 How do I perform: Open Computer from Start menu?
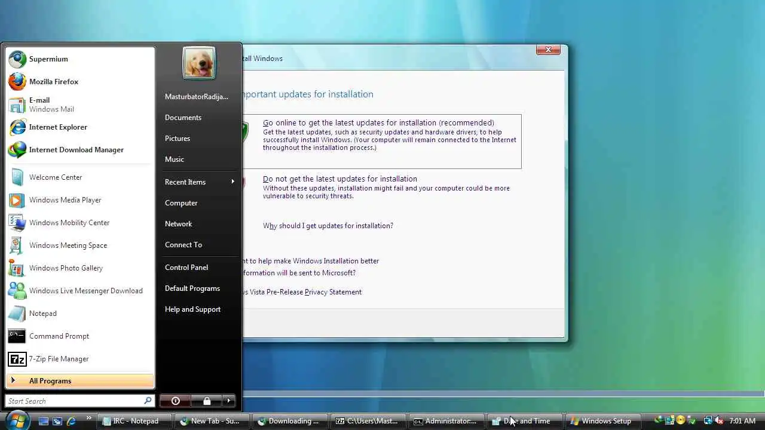tap(199, 203)
